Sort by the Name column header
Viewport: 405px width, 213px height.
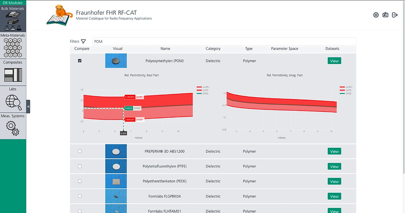[x=165, y=49]
